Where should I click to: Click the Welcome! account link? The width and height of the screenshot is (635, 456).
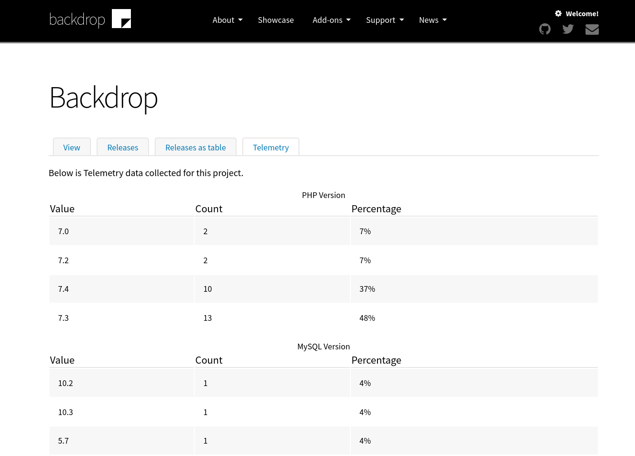582,14
